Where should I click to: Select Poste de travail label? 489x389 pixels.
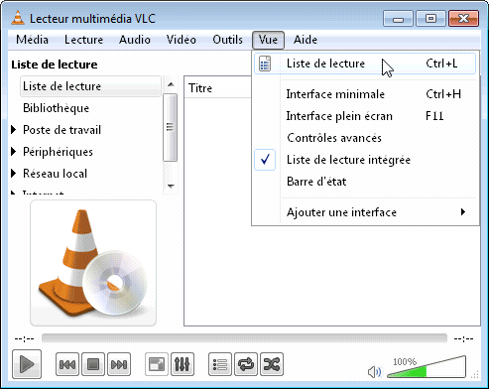[x=61, y=130]
